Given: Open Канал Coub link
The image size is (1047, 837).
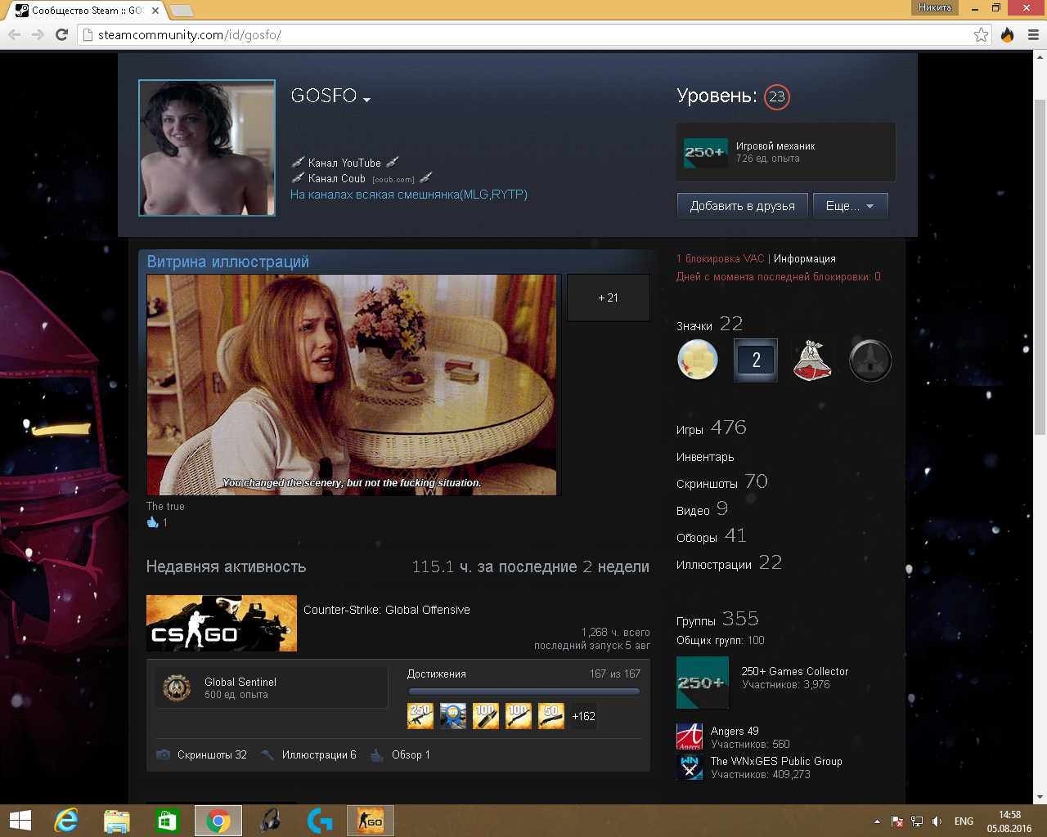Looking at the screenshot, I should (336, 178).
